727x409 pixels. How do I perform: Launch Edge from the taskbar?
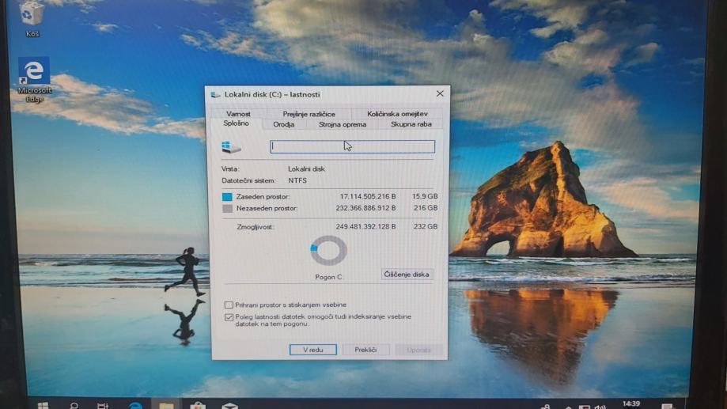(135, 405)
